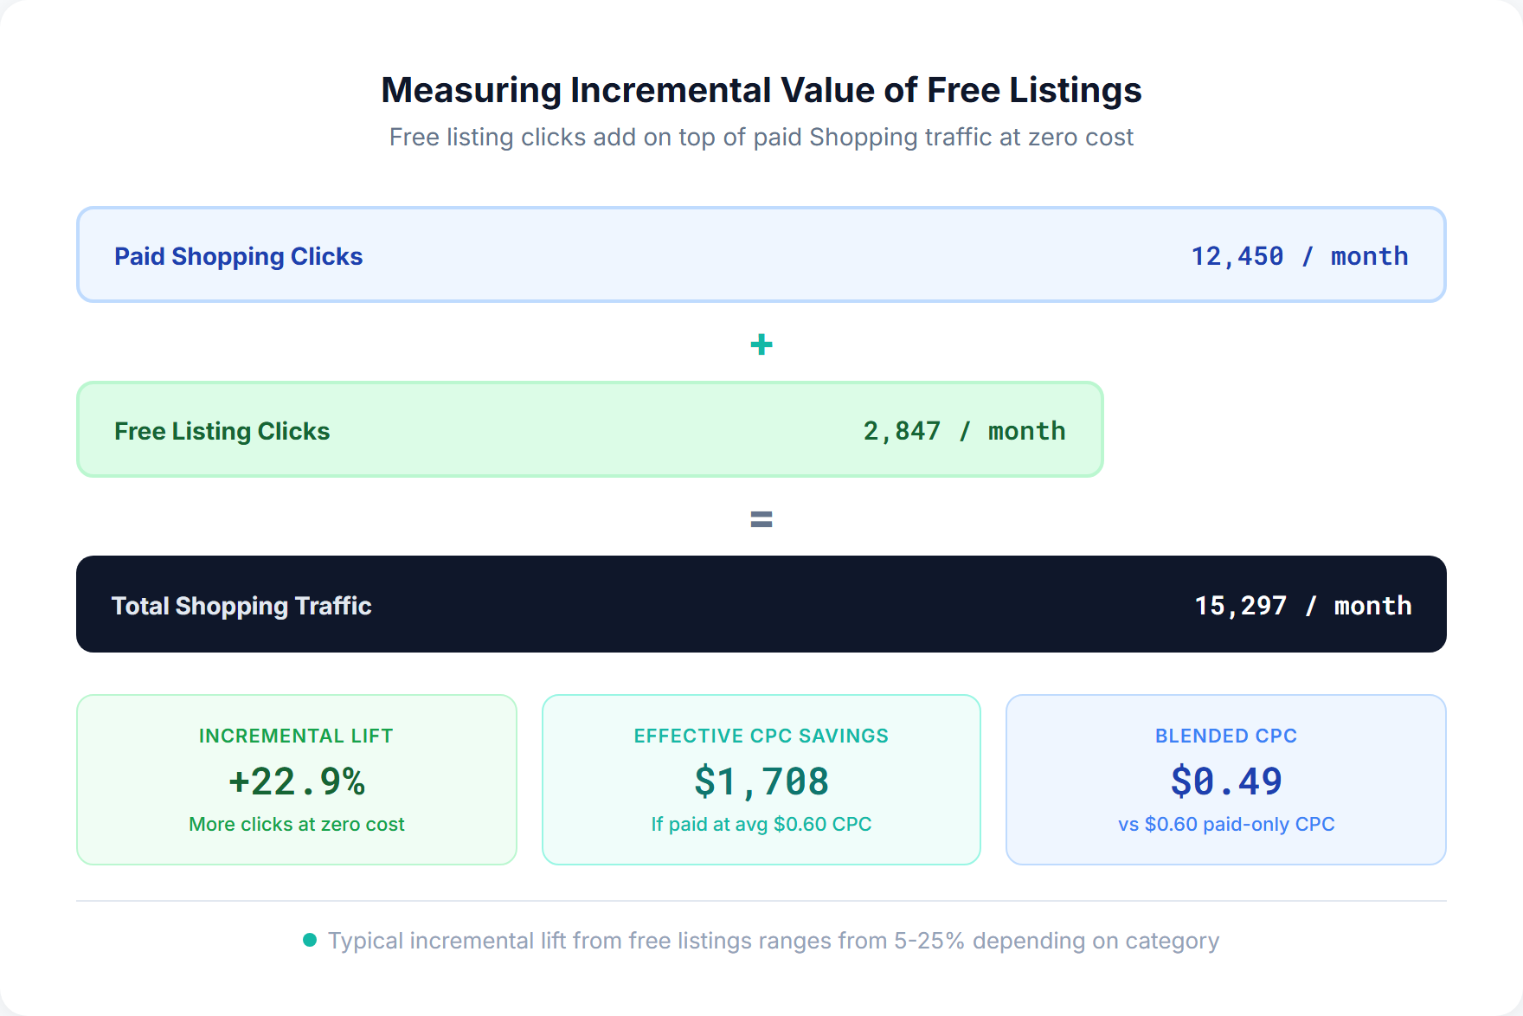1523x1016 pixels.
Task: Click the Effective CPC Savings card
Action: (761, 779)
